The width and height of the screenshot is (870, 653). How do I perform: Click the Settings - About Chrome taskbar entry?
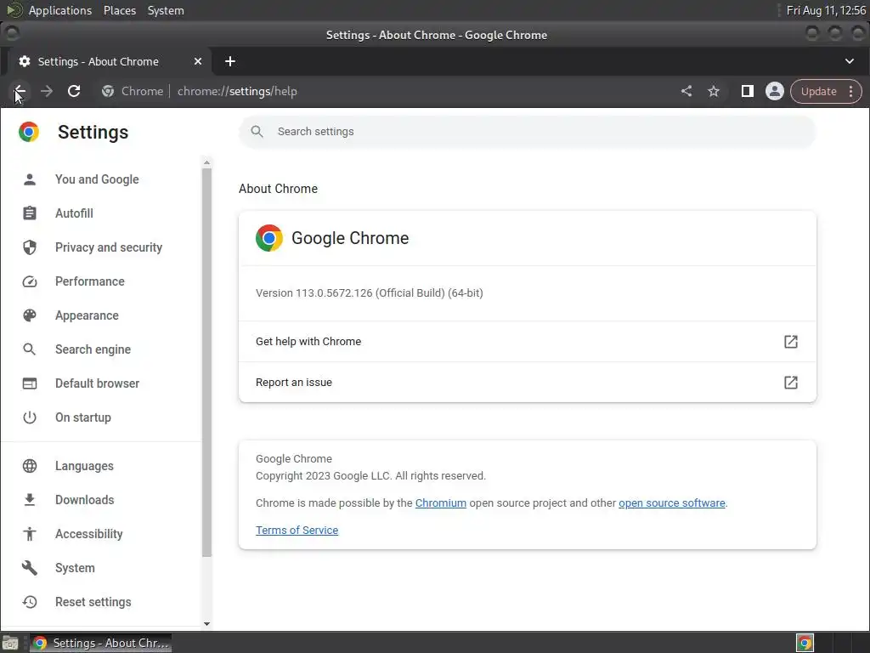[x=100, y=643]
